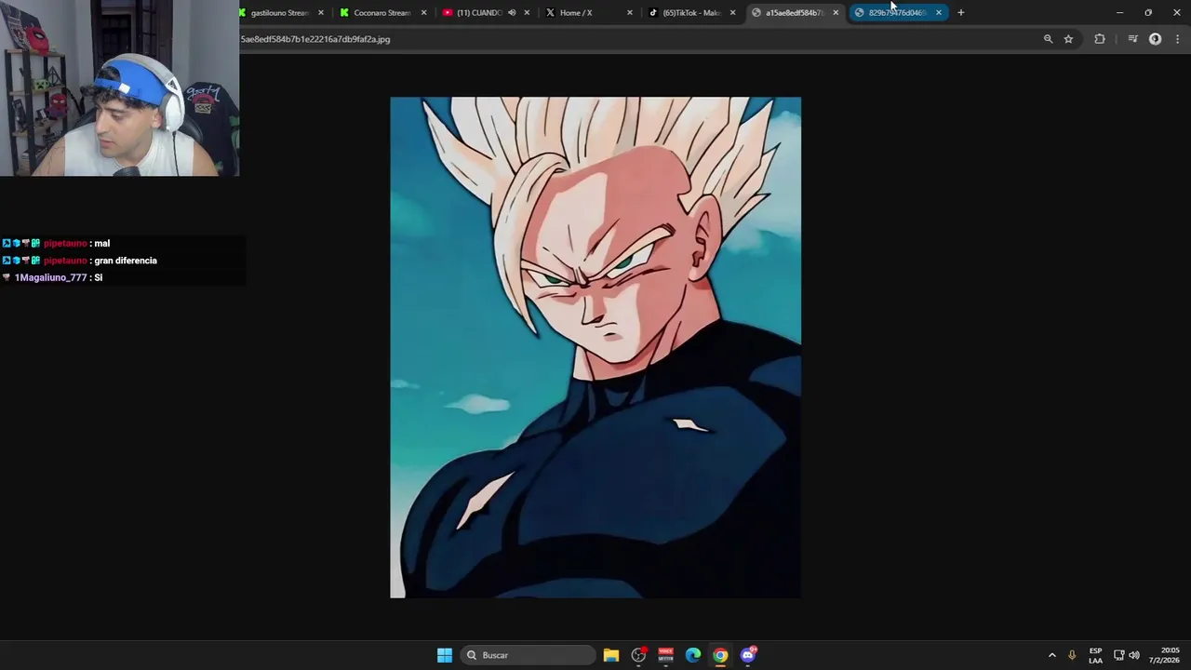Switch to the 829b79476d046 image tab
The width and height of the screenshot is (1191, 670).
pyautogui.click(x=896, y=13)
